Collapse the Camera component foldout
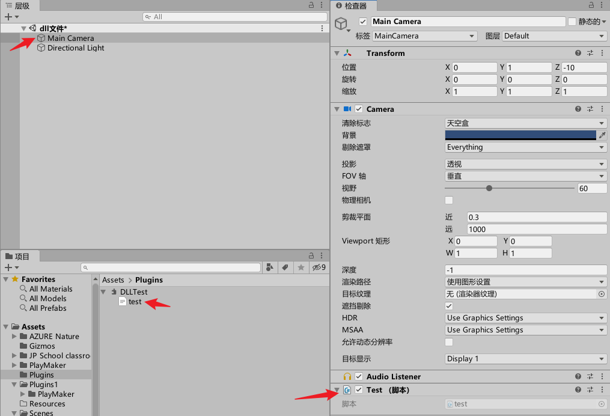610x416 pixels. point(337,109)
